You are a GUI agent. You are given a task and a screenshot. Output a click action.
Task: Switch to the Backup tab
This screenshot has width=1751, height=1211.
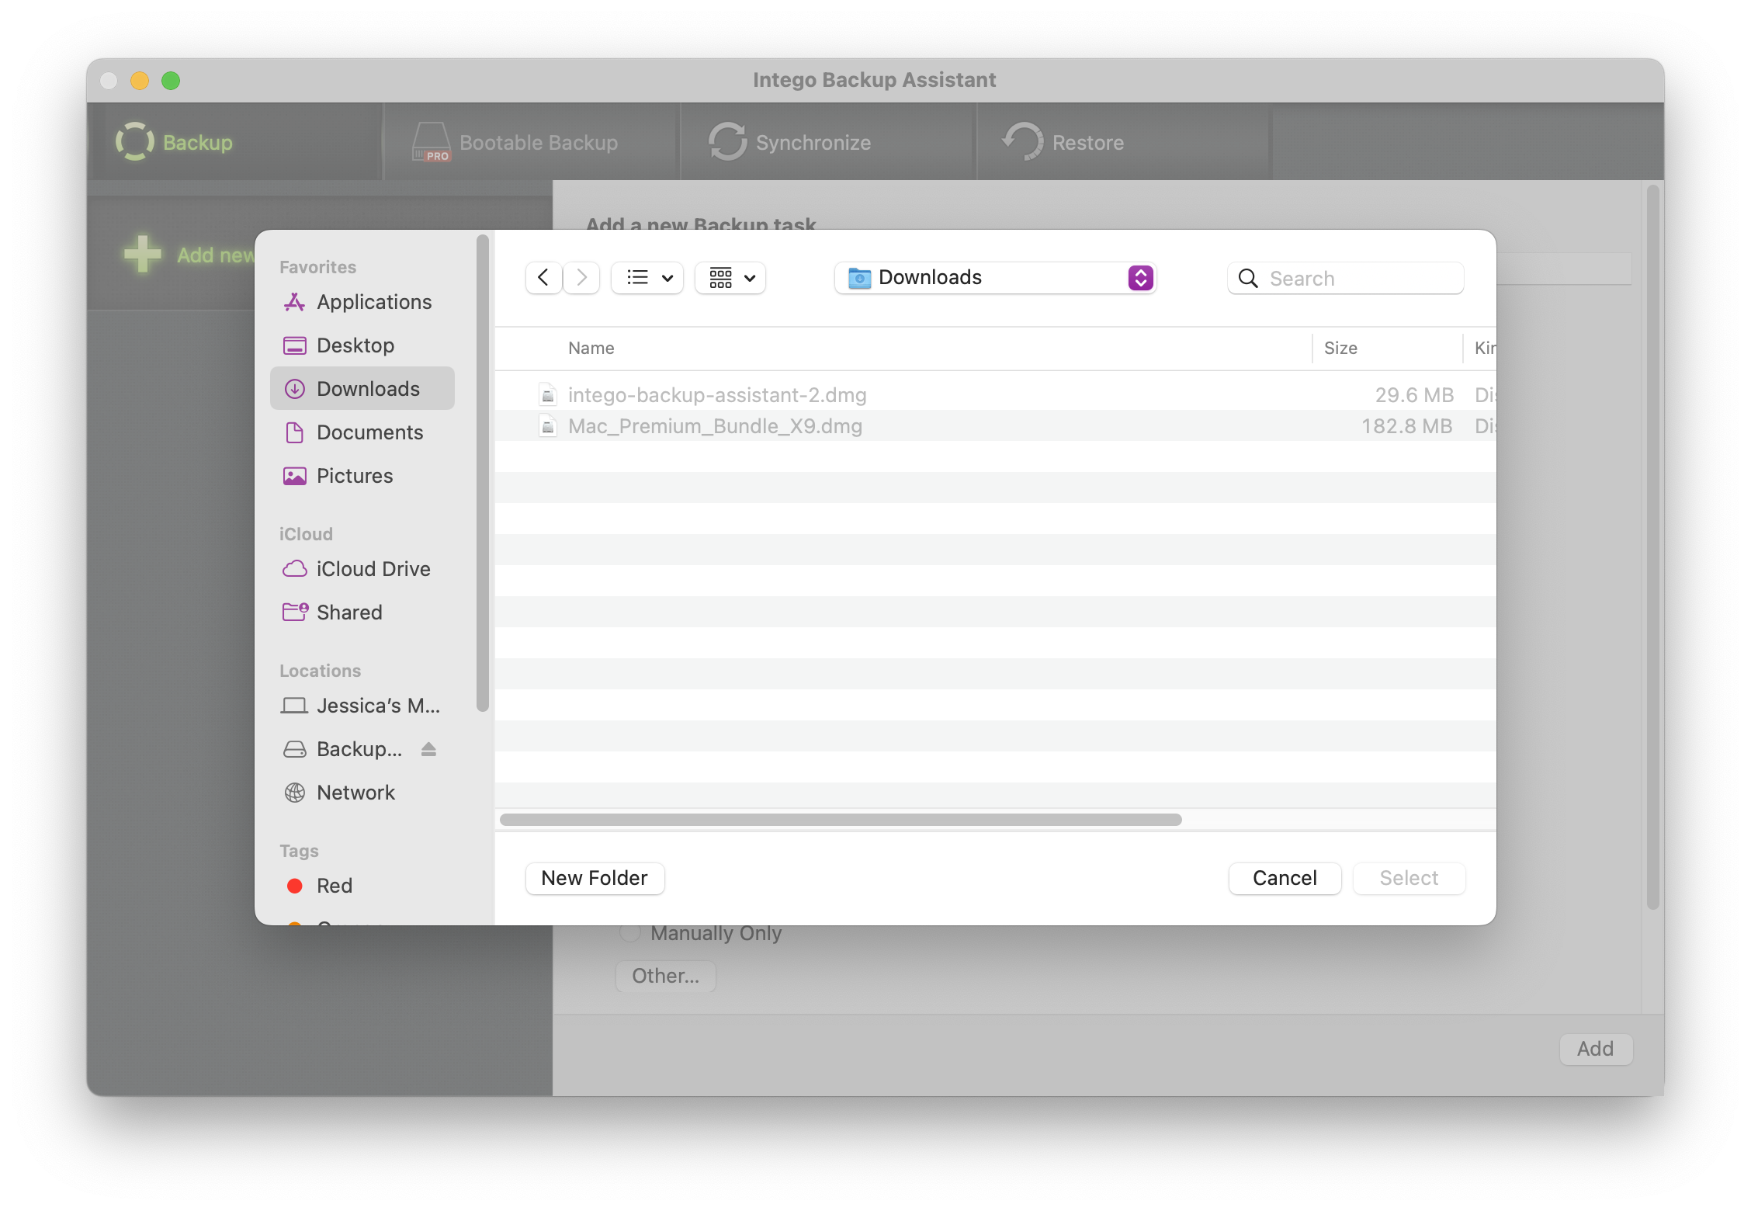236,142
